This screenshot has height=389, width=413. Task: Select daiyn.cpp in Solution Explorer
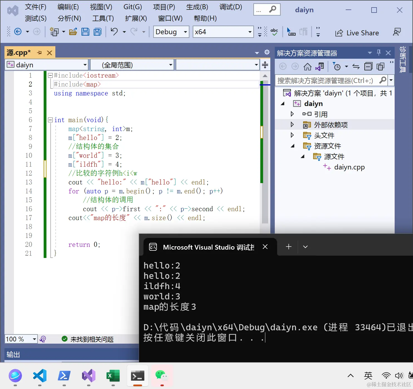click(349, 167)
